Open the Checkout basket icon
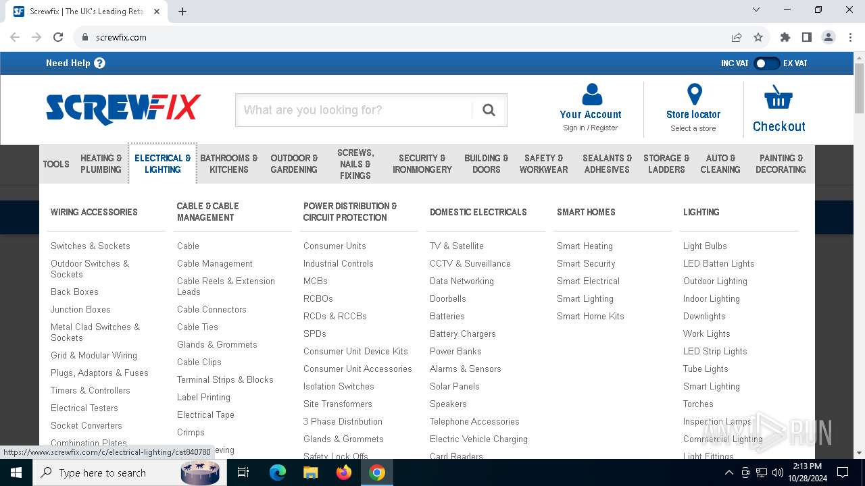865x486 pixels. [x=778, y=99]
